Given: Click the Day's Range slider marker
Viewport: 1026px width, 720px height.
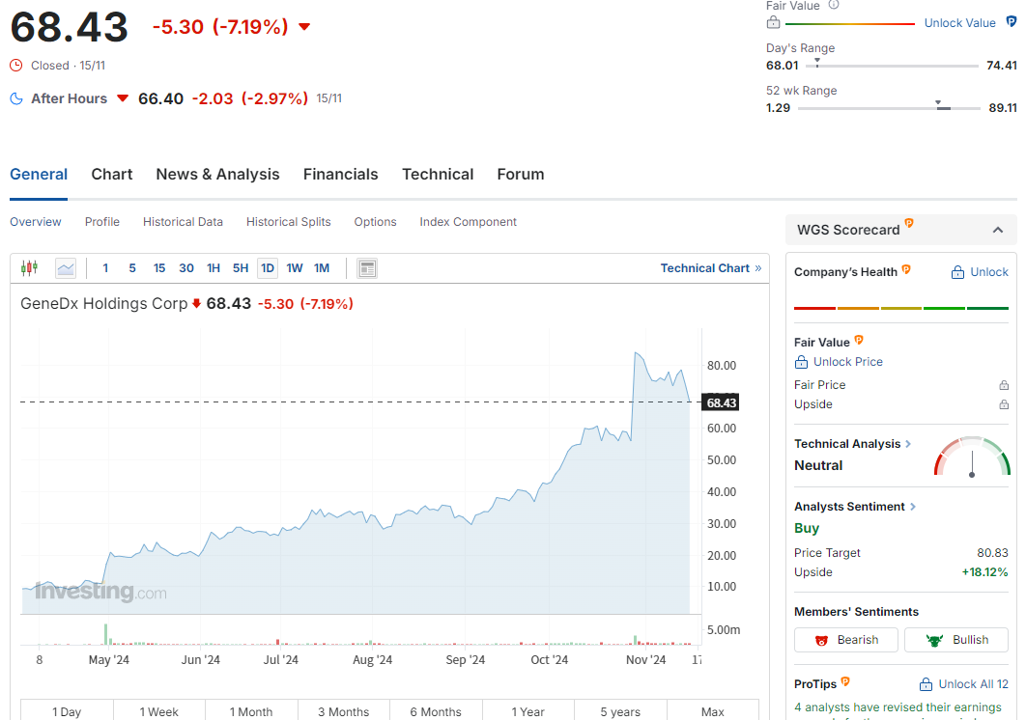Looking at the screenshot, I should tap(817, 63).
